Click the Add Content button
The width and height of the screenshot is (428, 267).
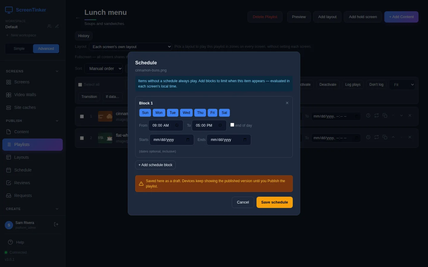(x=401, y=17)
